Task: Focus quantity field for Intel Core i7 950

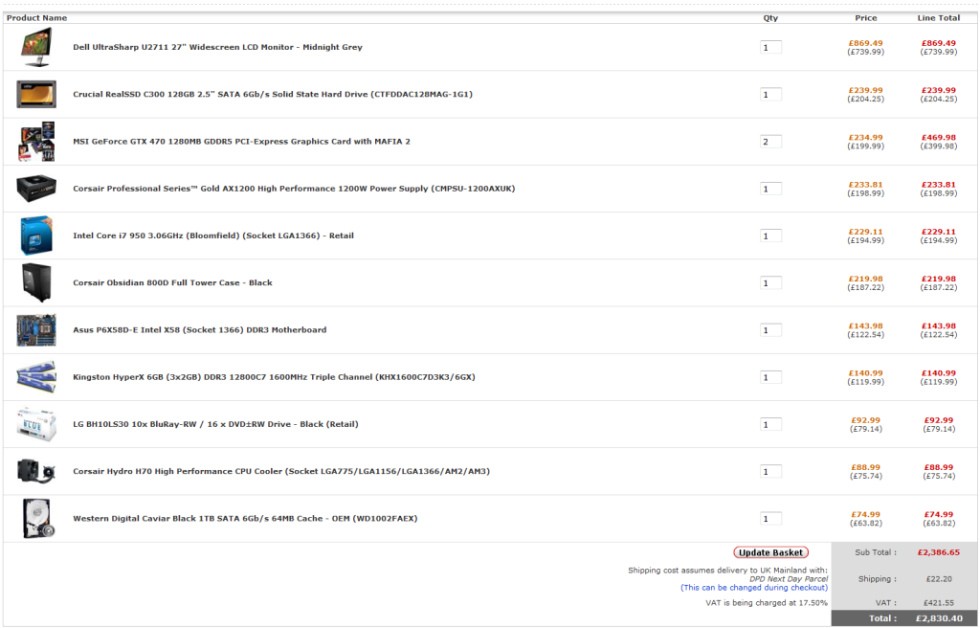Action: (x=770, y=235)
